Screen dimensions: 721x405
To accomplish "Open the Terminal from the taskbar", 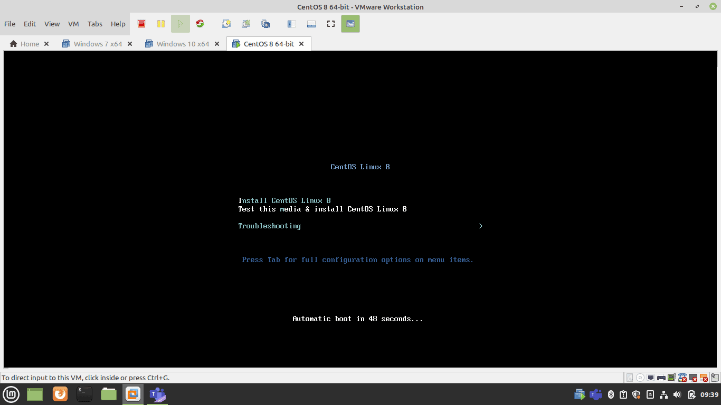I will (84, 394).
